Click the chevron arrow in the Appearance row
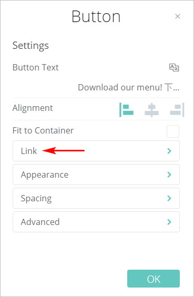 point(169,175)
